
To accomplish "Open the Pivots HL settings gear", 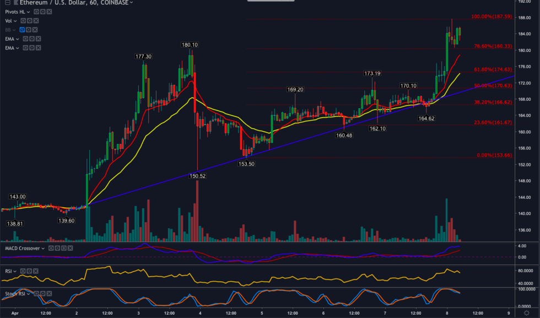I will [43, 12].
